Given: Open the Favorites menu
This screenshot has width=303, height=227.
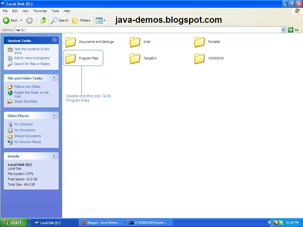Looking at the screenshot, I should pos(40,11).
